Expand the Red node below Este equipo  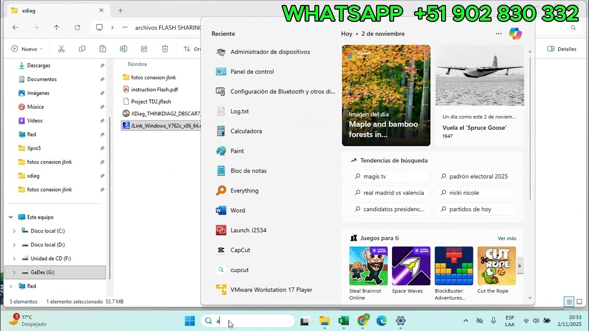pos(11,286)
